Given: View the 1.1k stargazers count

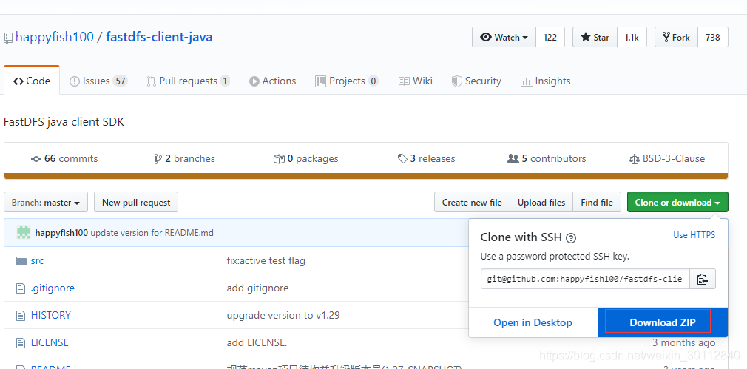Looking at the screenshot, I should (632, 37).
